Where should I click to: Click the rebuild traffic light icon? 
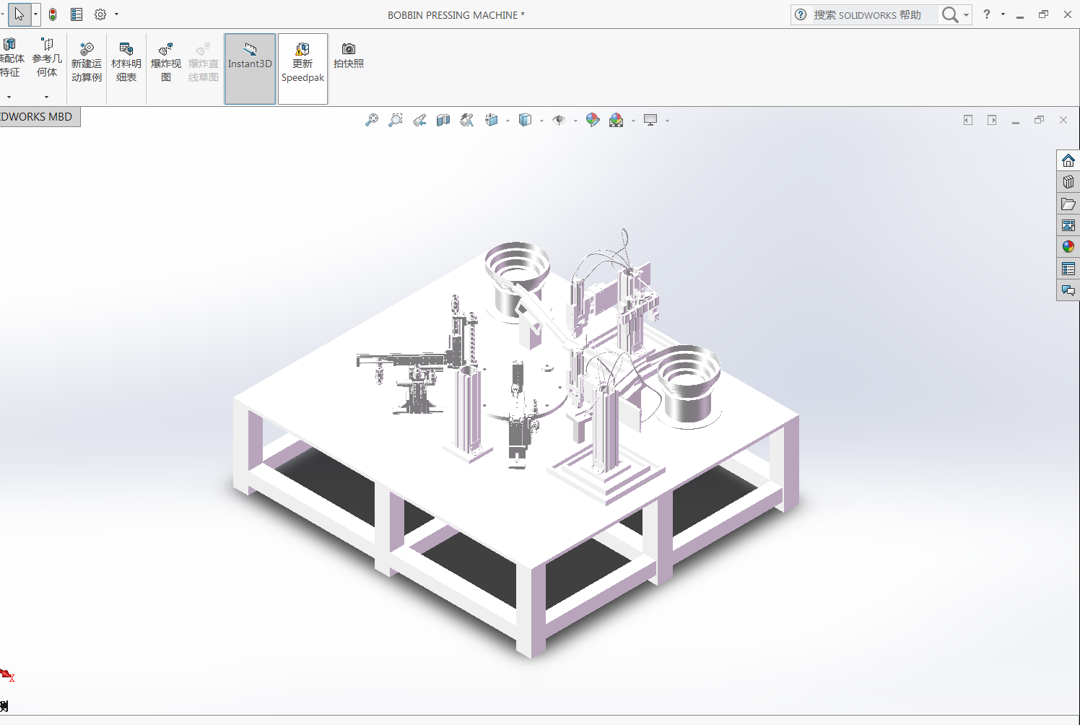[x=53, y=14]
